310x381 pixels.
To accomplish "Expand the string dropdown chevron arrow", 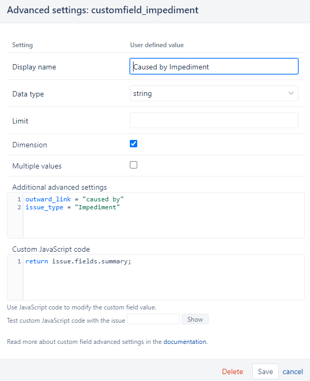I will pos(291,93).
